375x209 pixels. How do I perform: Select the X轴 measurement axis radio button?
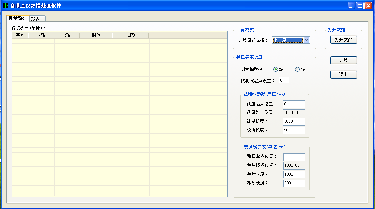point(275,70)
